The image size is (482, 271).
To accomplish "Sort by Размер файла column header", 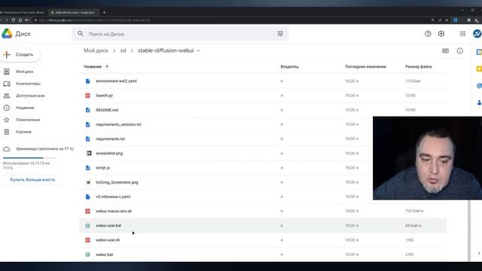I will [419, 67].
